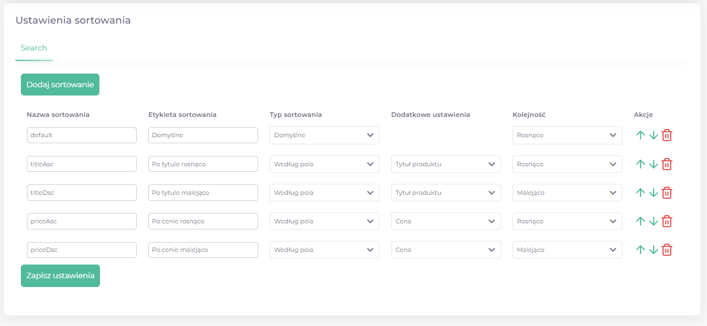707x326 pixels.
Task: Open Kolejność dropdown for titleDsc row
Action: click(567, 193)
